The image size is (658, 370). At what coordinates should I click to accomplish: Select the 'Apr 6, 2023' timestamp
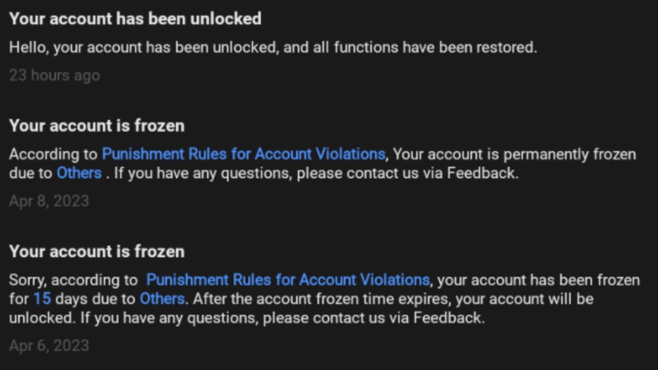coord(49,346)
